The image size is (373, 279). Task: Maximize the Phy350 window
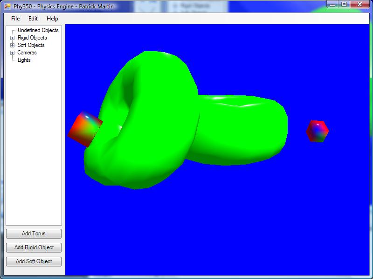(x=344, y=5)
